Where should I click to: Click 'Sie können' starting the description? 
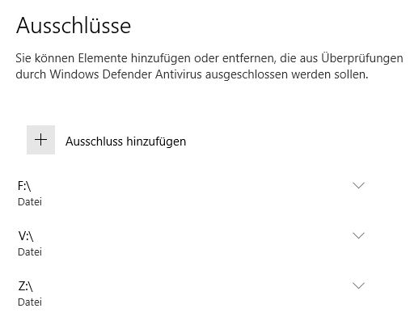(x=45, y=58)
